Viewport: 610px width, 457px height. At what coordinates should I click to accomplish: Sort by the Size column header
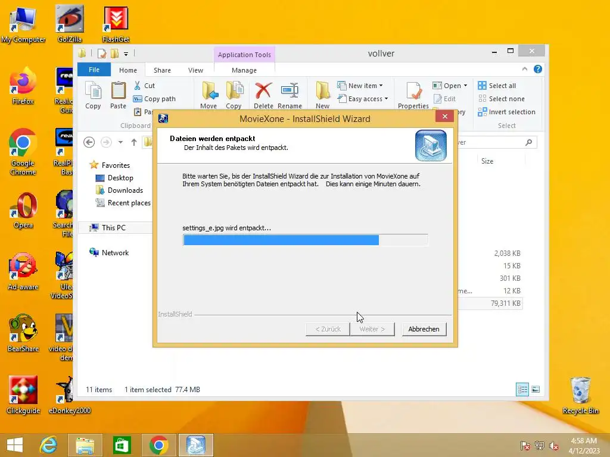[x=487, y=161]
